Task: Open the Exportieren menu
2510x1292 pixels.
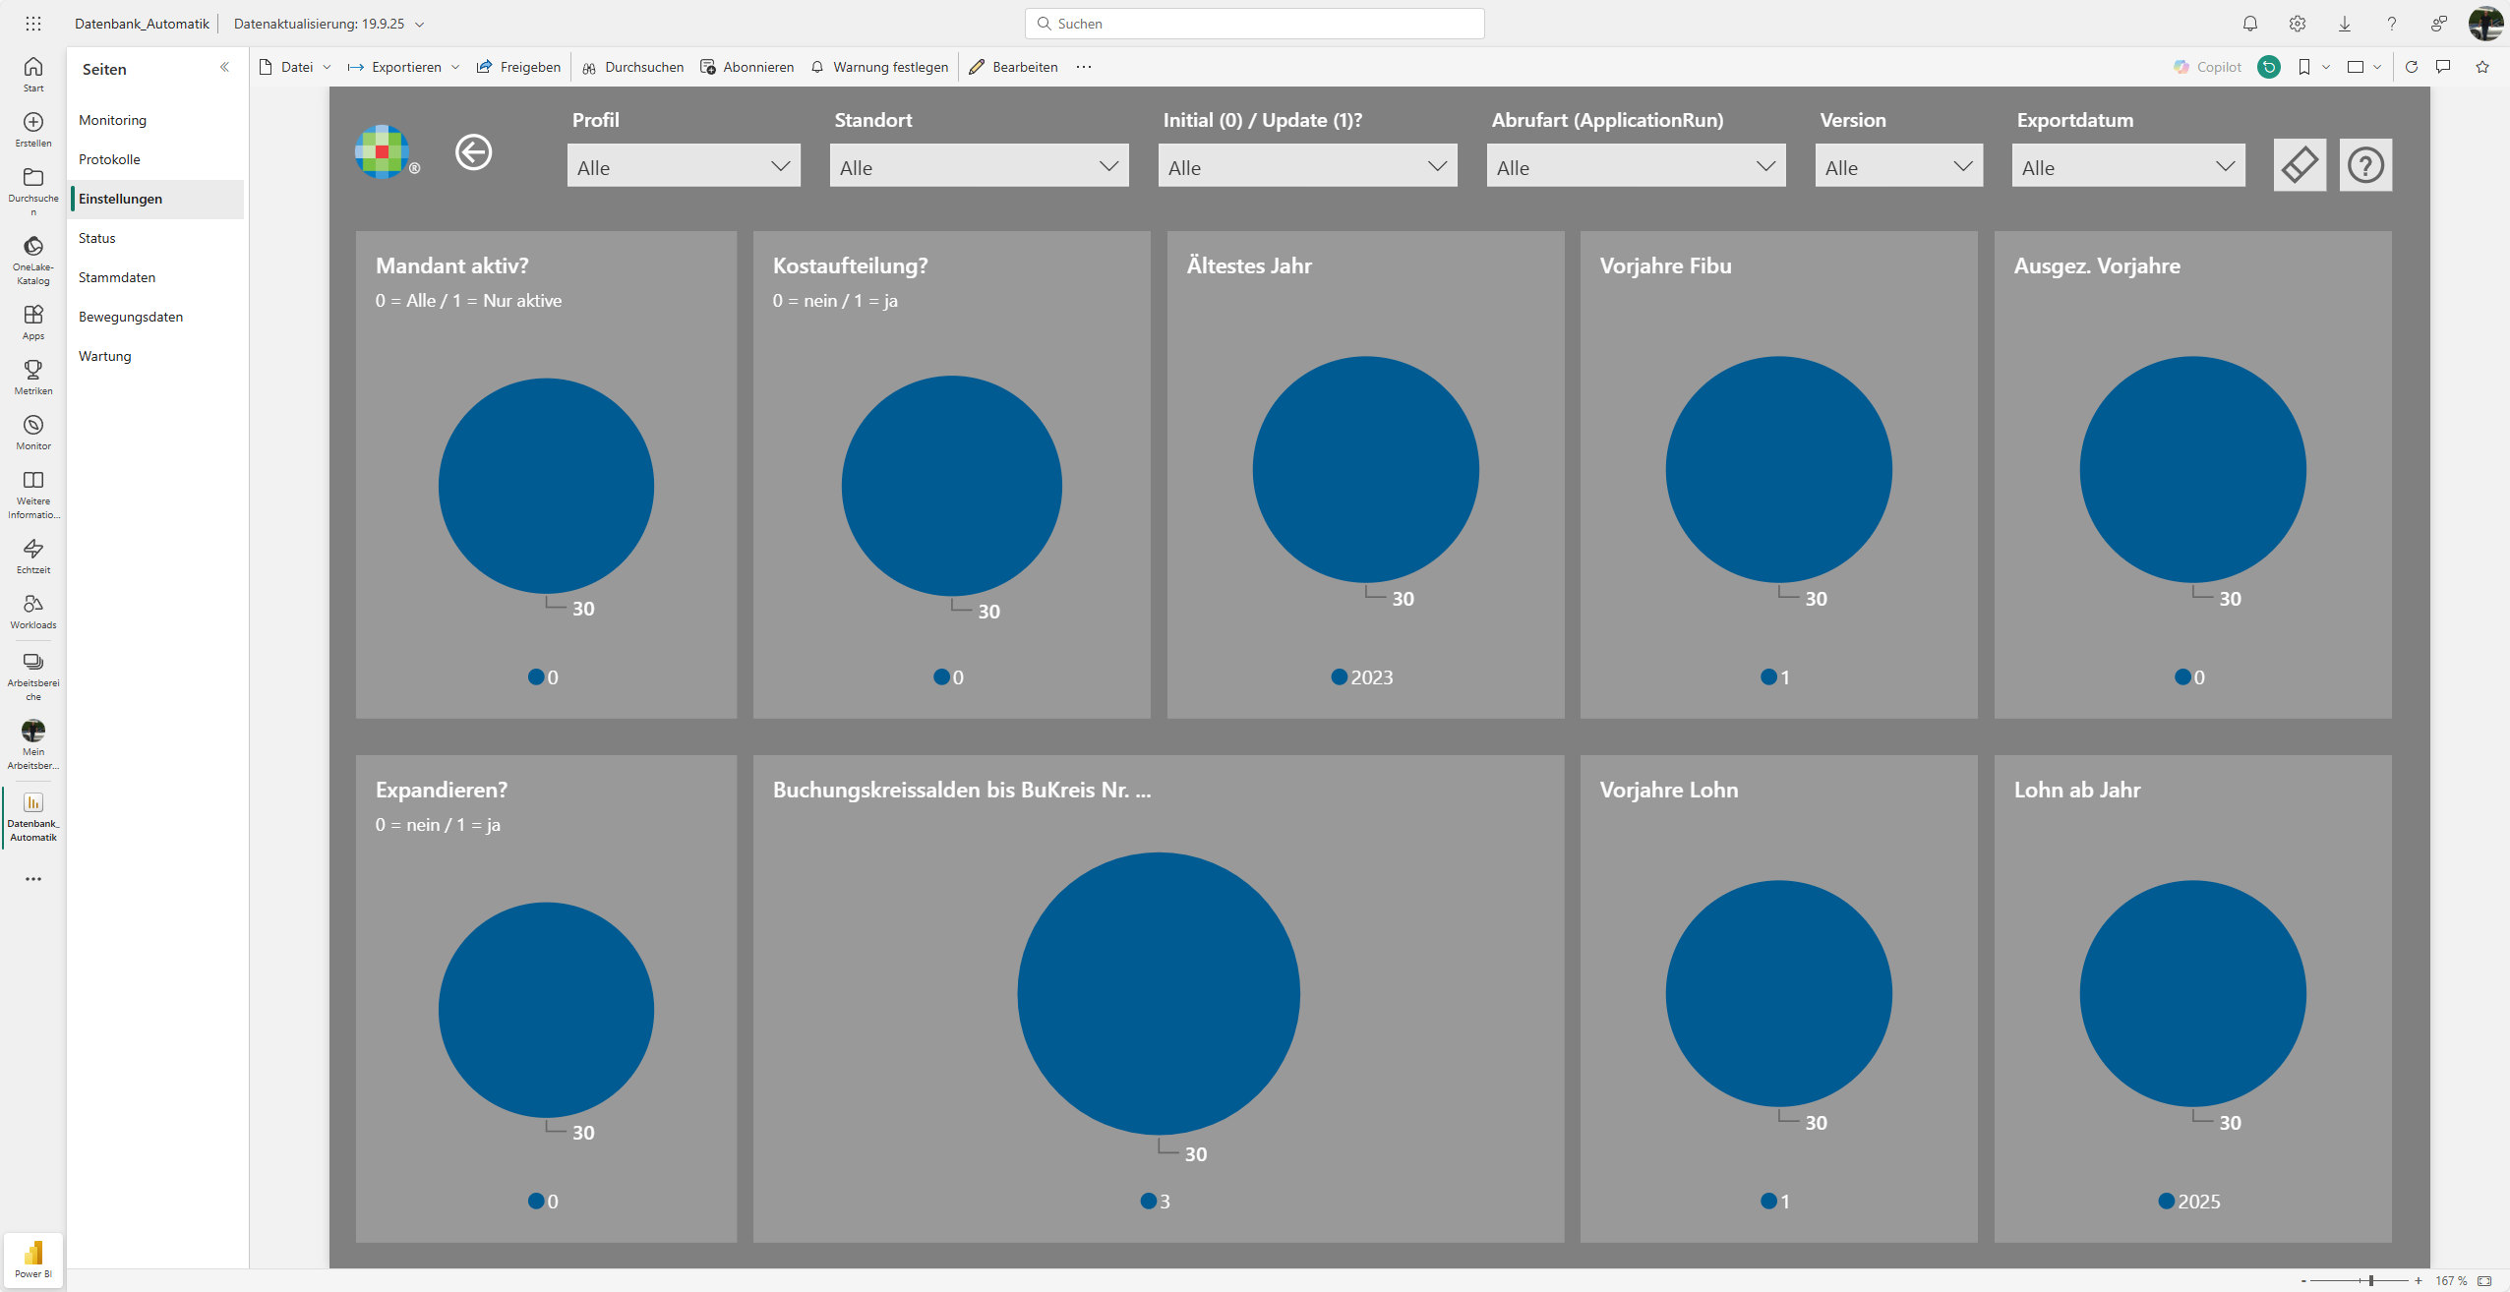Action: pyautogui.click(x=404, y=67)
